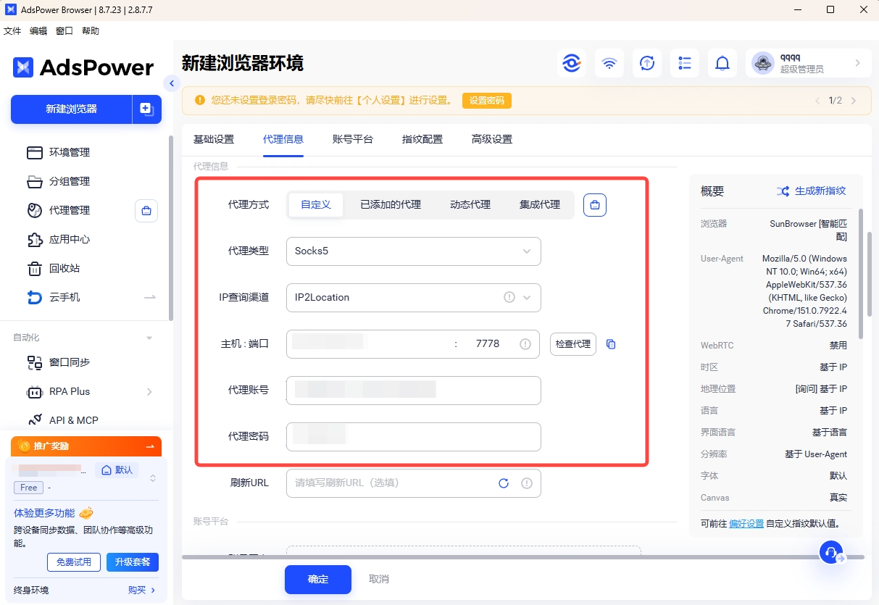Open the team switcher arrows beside 默认
Viewport: 879px width, 605px height.
click(153, 478)
